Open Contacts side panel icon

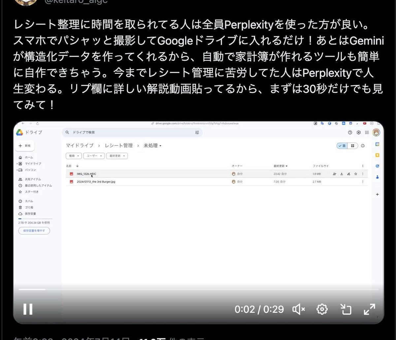click(378, 177)
